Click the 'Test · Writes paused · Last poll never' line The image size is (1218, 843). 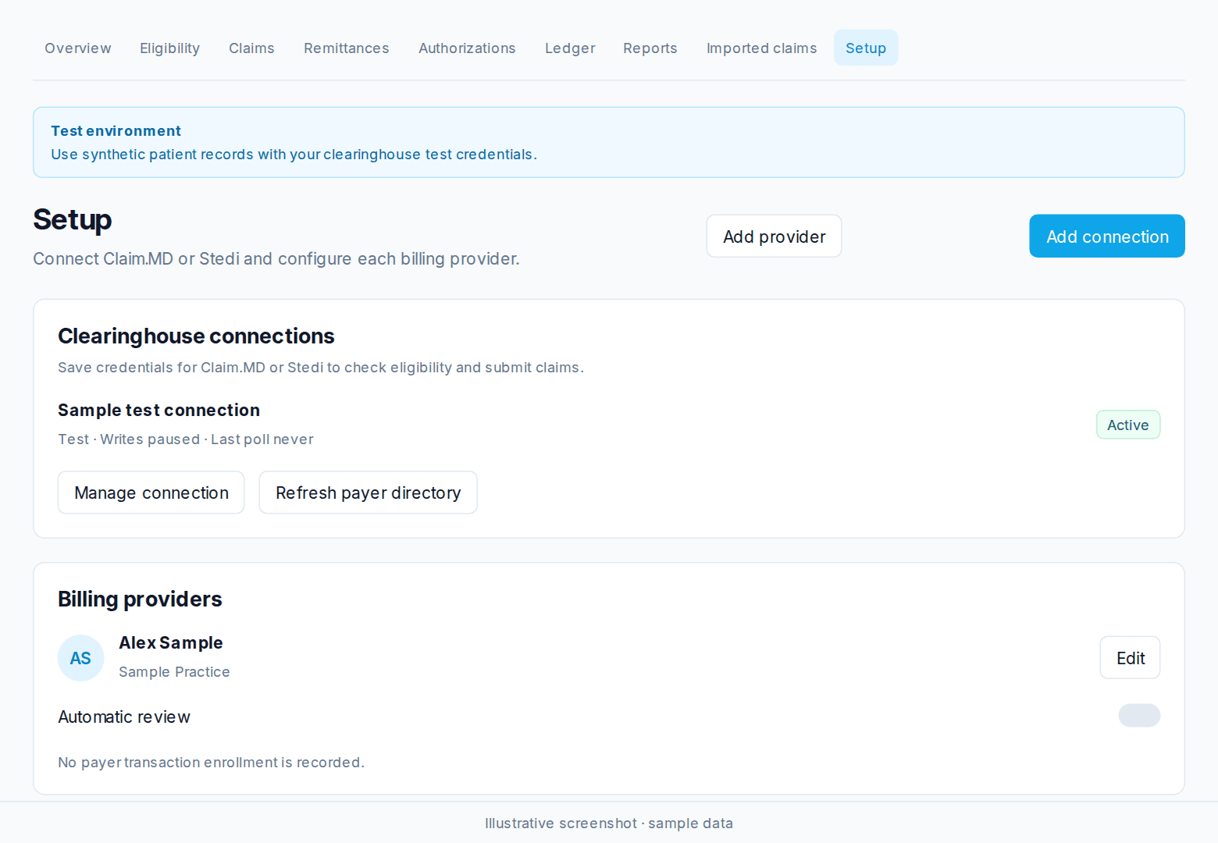point(186,439)
